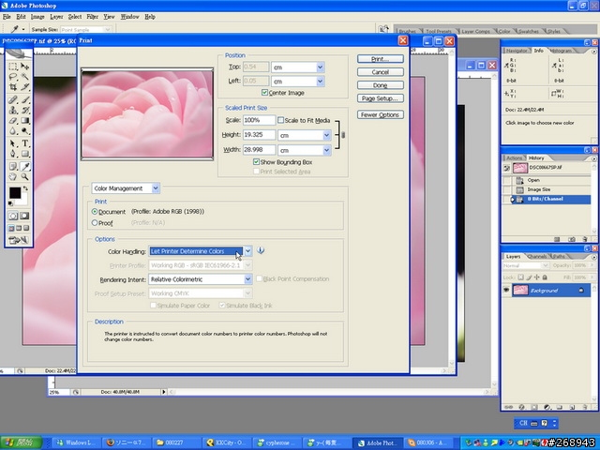The image size is (600, 450).
Task: Click the swap foreground and background colors icon
Action: click(x=25, y=188)
